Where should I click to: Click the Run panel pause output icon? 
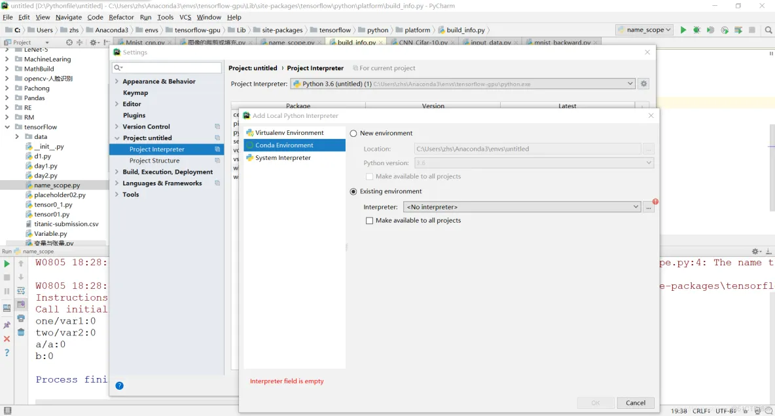(7, 292)
